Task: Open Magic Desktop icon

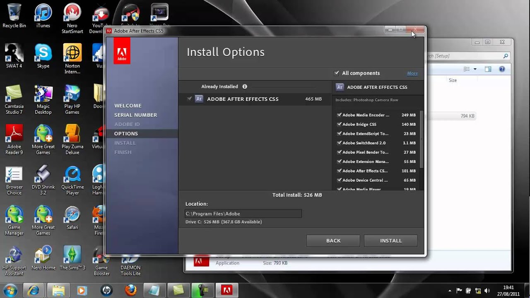Action: (43, 99)
